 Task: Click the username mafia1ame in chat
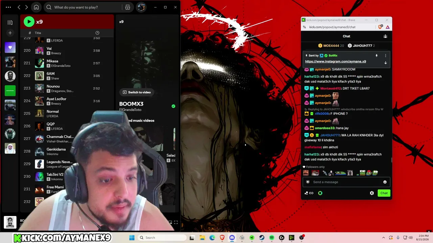click(313, 147)
